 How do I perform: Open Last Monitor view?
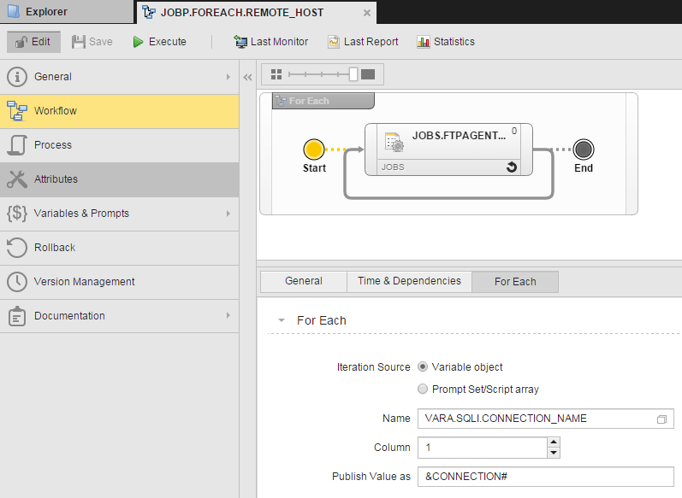(270, 42)
